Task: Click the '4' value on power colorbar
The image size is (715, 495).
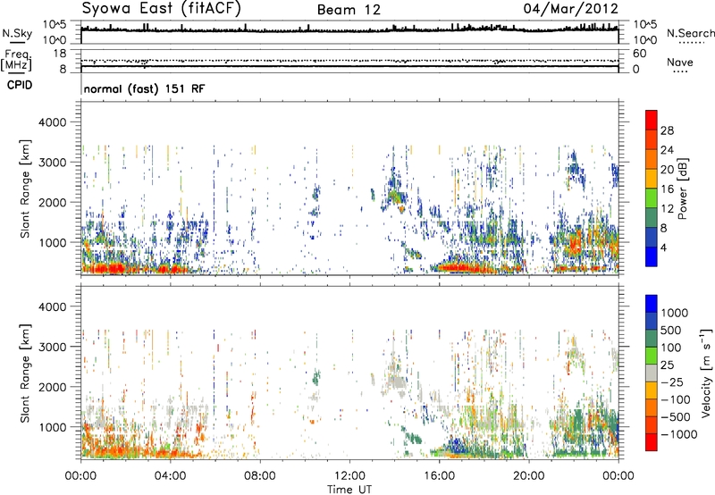Action: point(663,248)
